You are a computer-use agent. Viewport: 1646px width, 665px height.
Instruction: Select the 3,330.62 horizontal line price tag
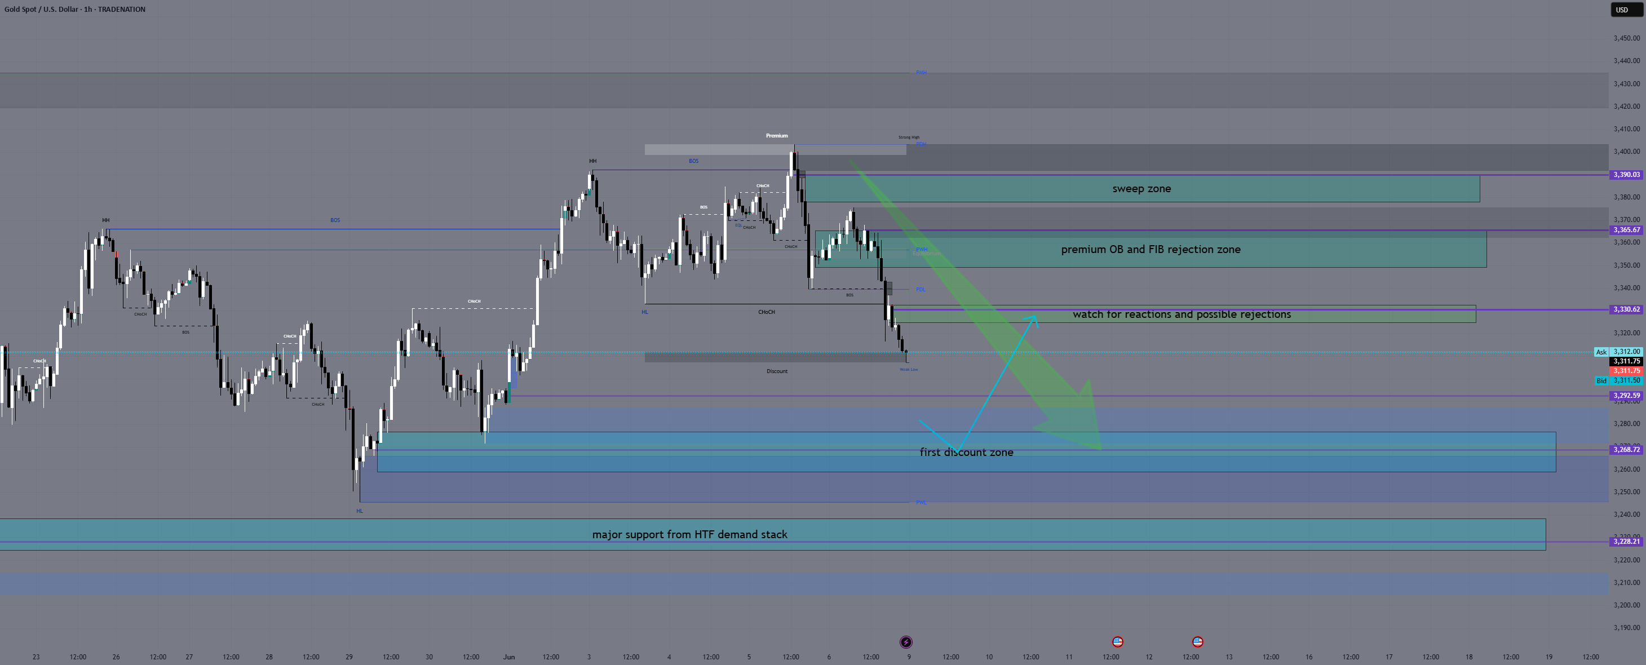tap(1626, 309)
